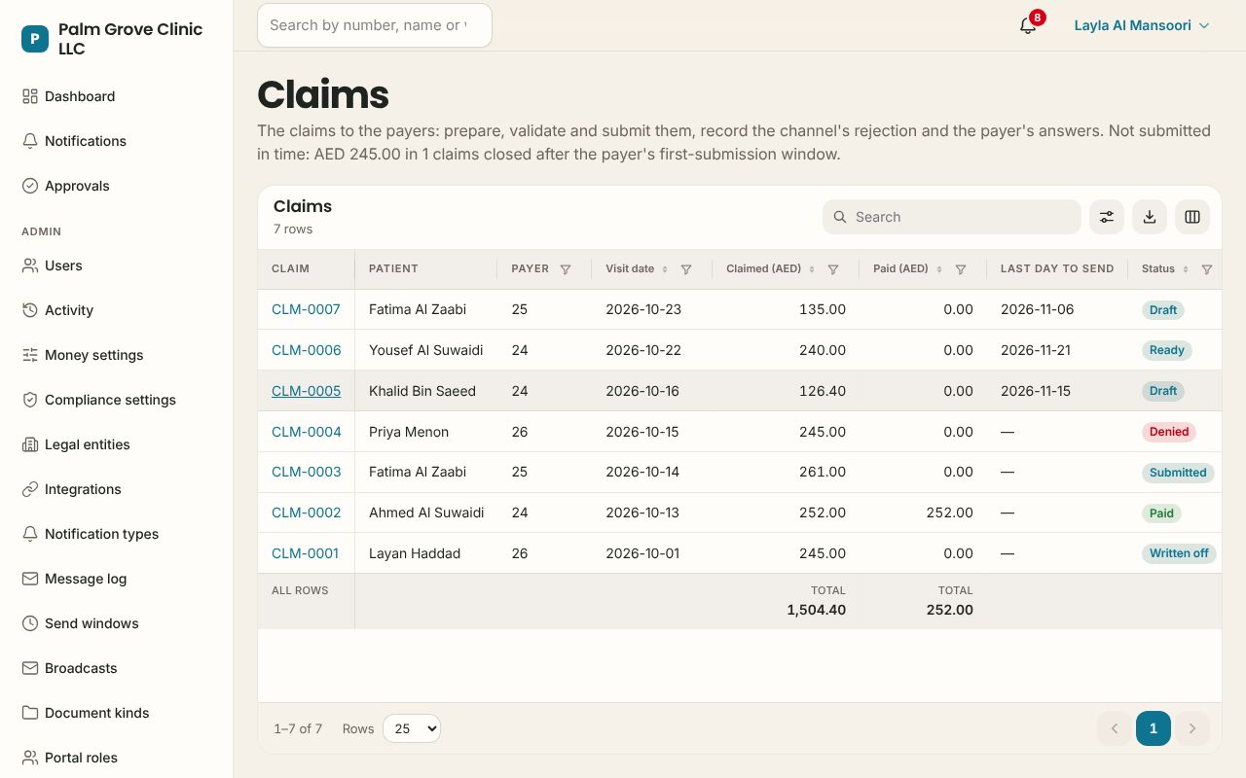The height and width of the screenshot is (778, 1246).
Task: Open Money settings
Action: [x=117, y=355]
